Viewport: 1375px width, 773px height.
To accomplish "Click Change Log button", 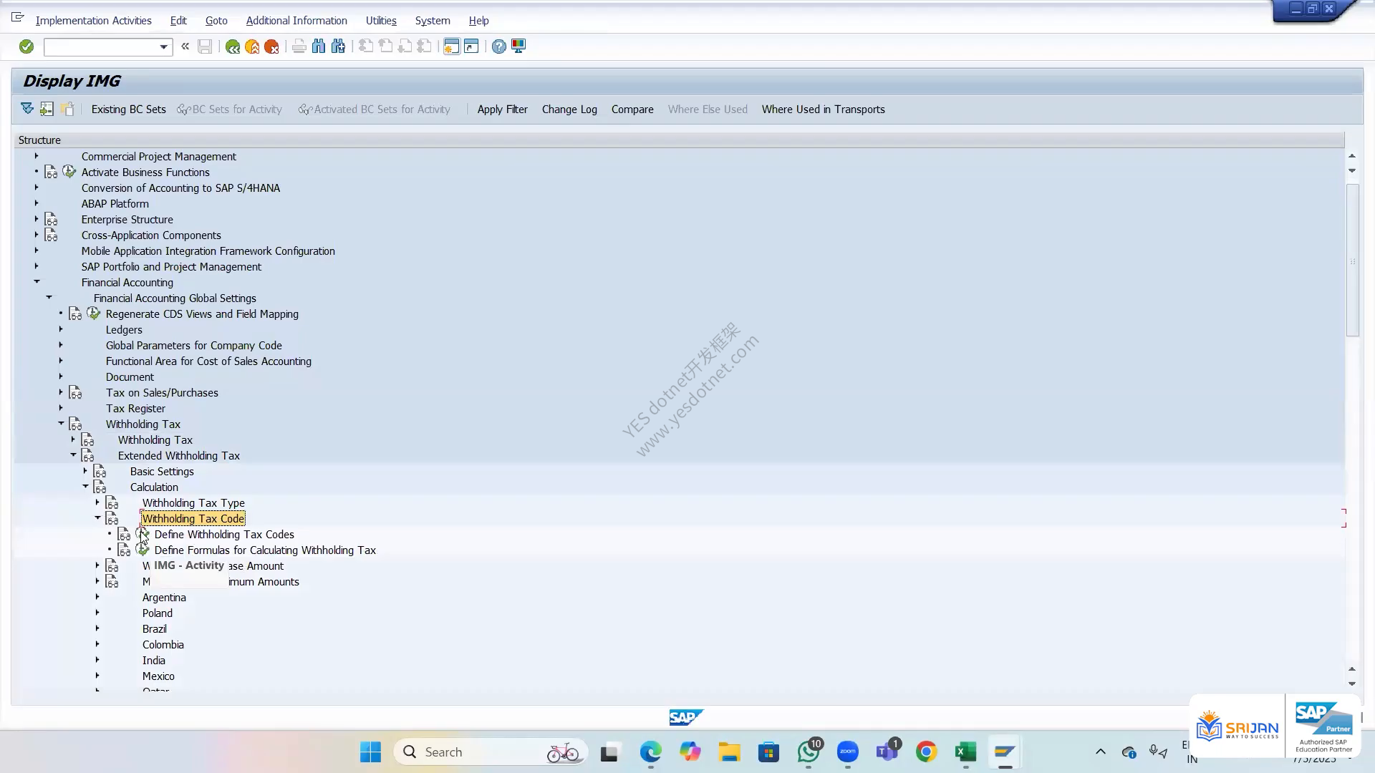I will (x=569, y=110).
